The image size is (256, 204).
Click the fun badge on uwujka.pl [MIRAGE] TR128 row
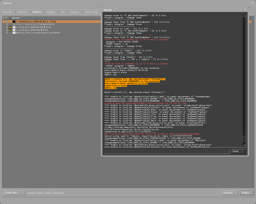pyautogui.click(x=10, y=30)
